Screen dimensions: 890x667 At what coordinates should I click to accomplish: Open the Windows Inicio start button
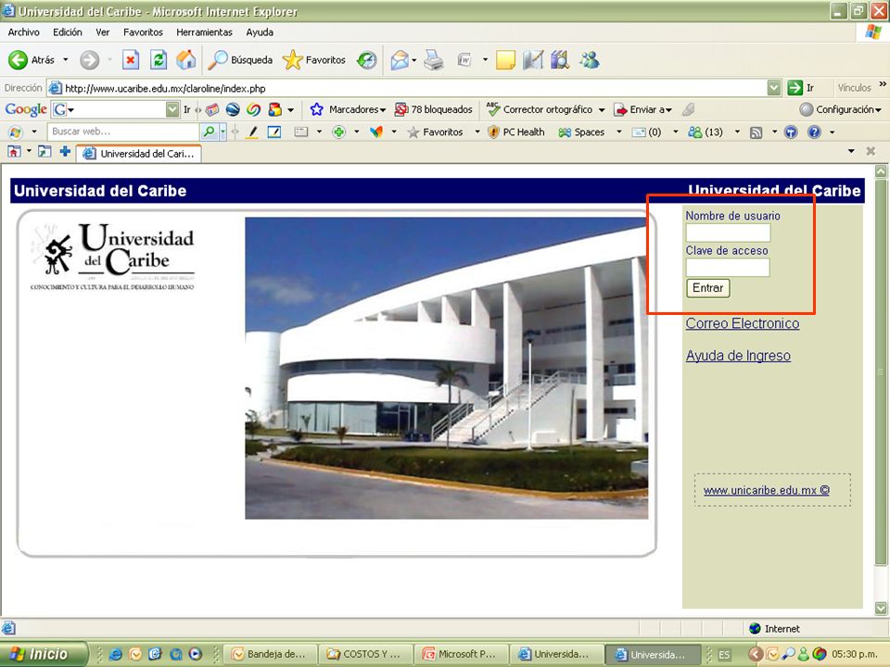[44, 654]
